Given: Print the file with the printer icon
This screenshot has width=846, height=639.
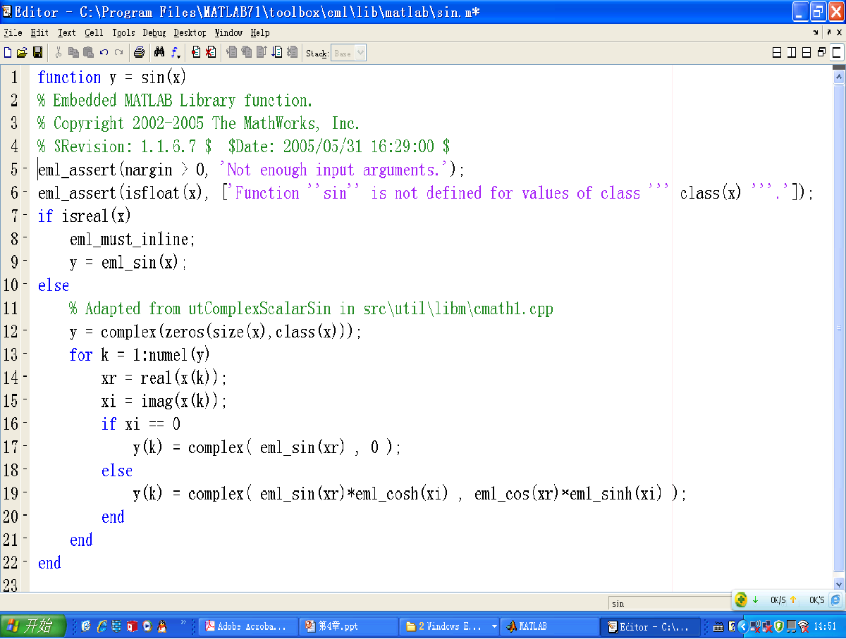Looking at the screenshot, I should (139, 53).
